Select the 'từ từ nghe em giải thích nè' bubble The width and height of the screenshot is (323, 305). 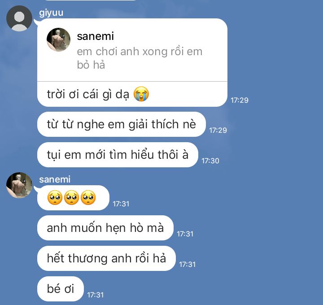[121, 124]
